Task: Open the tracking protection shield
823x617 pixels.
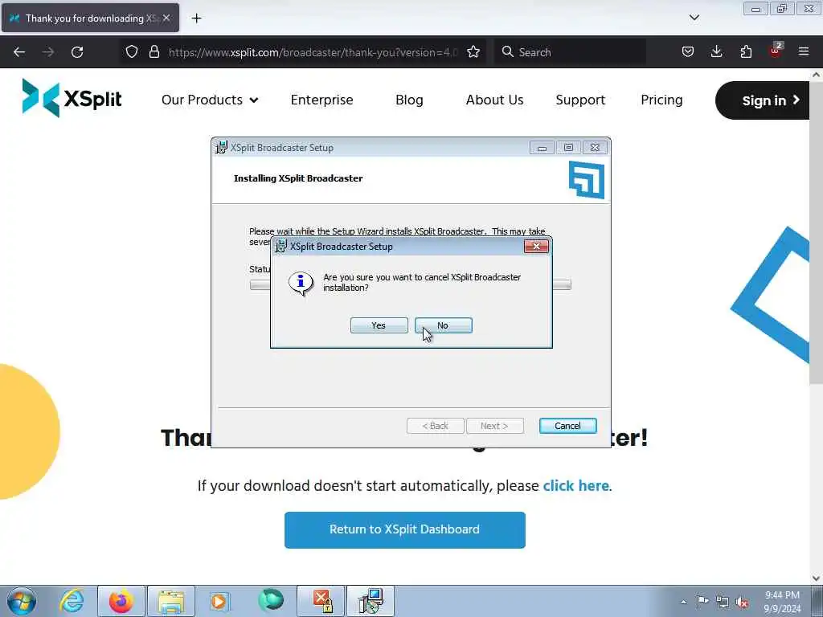Action: coord(132,52)
